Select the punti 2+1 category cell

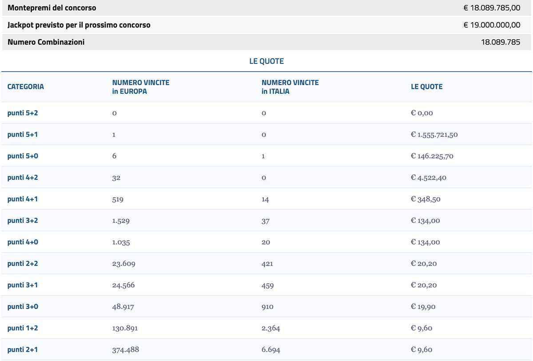tap(23, 350)
